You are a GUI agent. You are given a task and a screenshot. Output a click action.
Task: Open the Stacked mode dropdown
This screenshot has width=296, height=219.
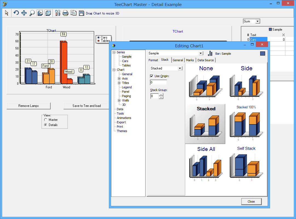(x=180, y=68)
